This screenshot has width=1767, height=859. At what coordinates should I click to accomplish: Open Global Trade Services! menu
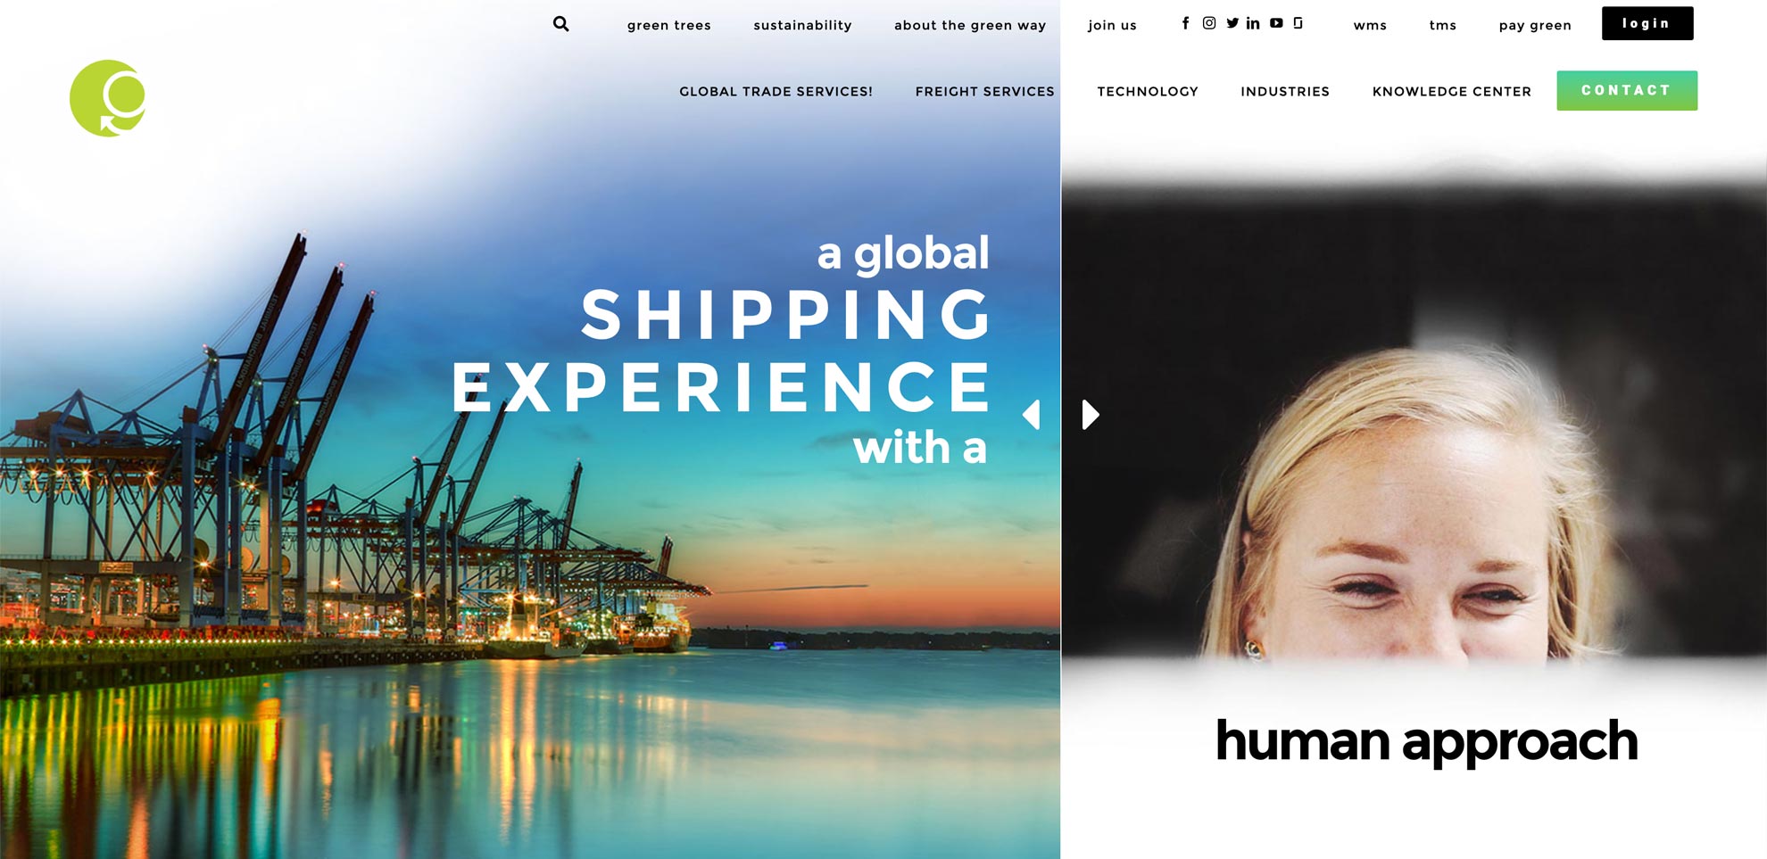tap(776, 91)
